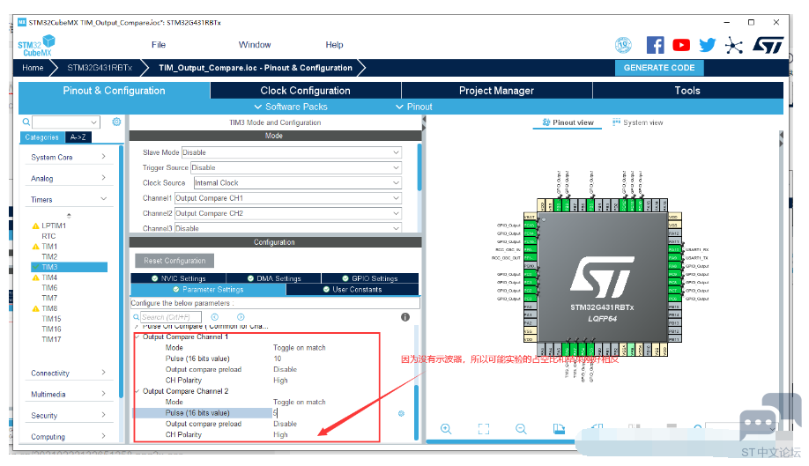Screen dimensions: 809x466
Task: Click the rotate/export pinout icon
Action: [x=559, y=429]
